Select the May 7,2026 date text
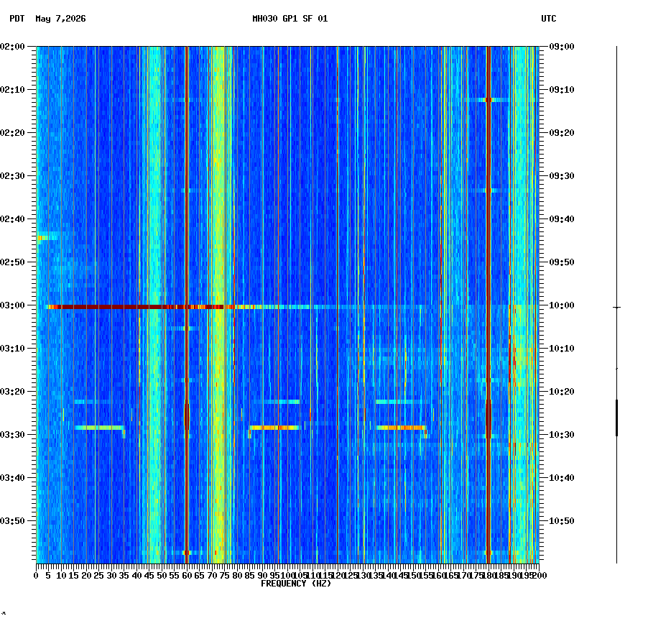The image size is (648, 621). [x=61, y=19]
